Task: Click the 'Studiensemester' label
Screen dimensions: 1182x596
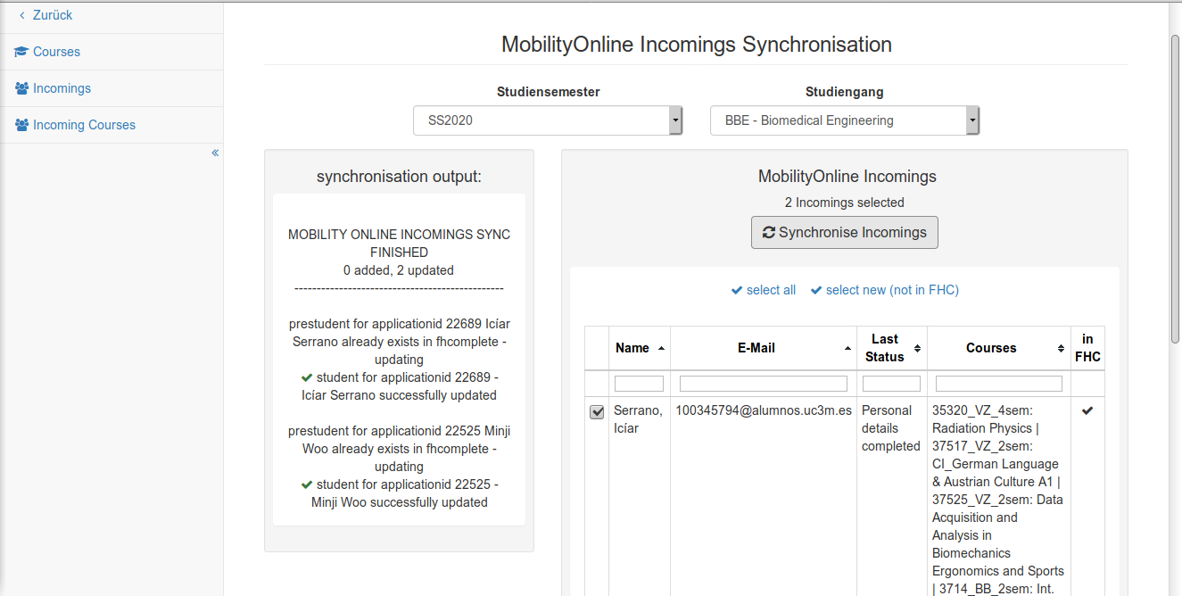Action: point(548,92)
